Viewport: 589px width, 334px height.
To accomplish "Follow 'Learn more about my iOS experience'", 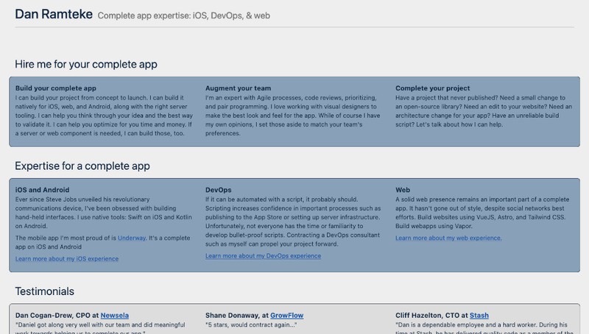I will pyautogui.click(x=66, y=259).
